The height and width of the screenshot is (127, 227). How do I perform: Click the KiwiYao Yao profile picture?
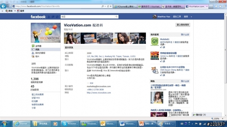155,17
